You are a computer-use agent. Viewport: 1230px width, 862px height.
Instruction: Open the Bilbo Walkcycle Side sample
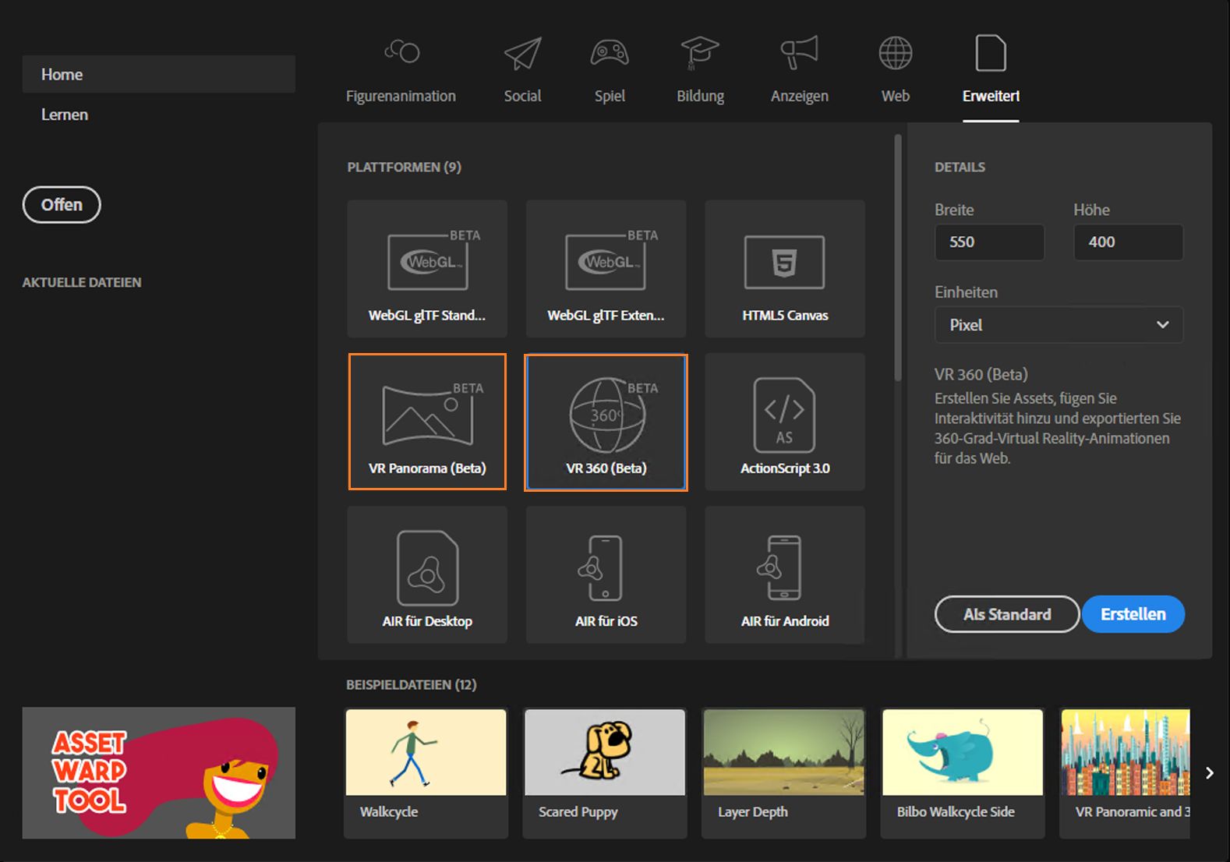pyautogui.click(x=963, y=773)
